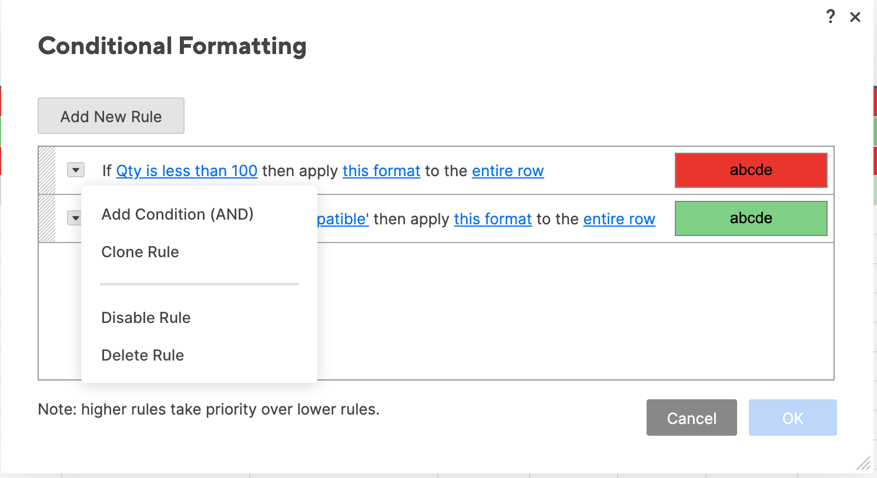Select Disable Rule in the menu
Image resolution: width=877 pixels, height=478 pixels.
pyautogui.click(x=146, y=318)
